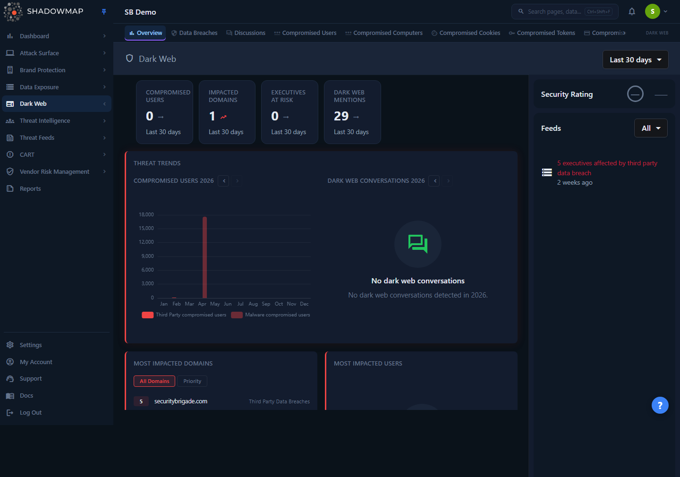Switch to the Compromised Tokens tab
This screenshot has height=477, width=680.
point(542,33)
